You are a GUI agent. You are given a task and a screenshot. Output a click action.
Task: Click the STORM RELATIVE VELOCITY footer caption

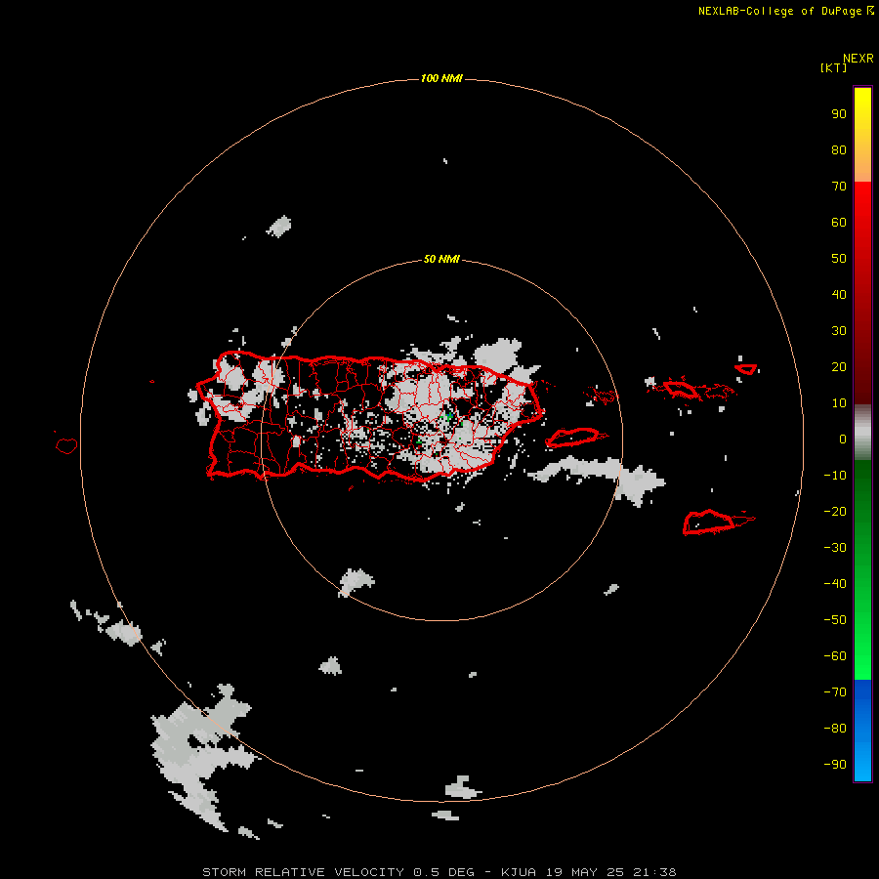tap(439, 872)
